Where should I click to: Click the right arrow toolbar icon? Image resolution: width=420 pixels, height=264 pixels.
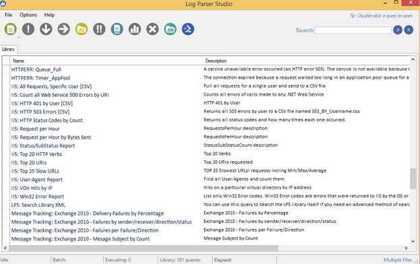[64, 29]
